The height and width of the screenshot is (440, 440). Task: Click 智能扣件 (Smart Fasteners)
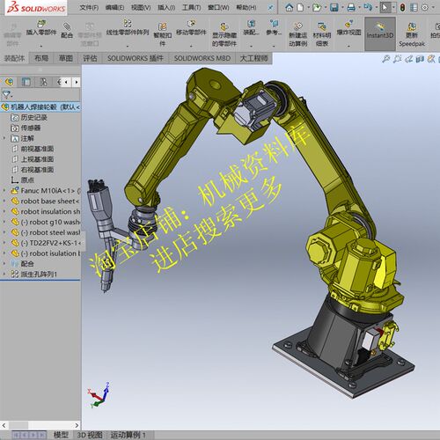tap(163, 34)
